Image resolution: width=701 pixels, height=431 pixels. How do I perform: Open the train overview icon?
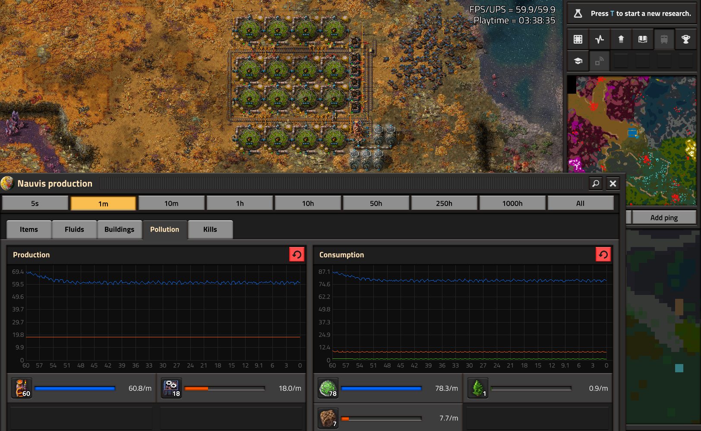tap(664, 39)
